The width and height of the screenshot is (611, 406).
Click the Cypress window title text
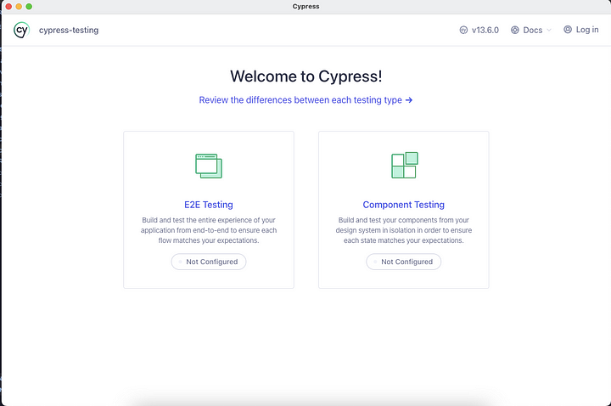(305, 6)
